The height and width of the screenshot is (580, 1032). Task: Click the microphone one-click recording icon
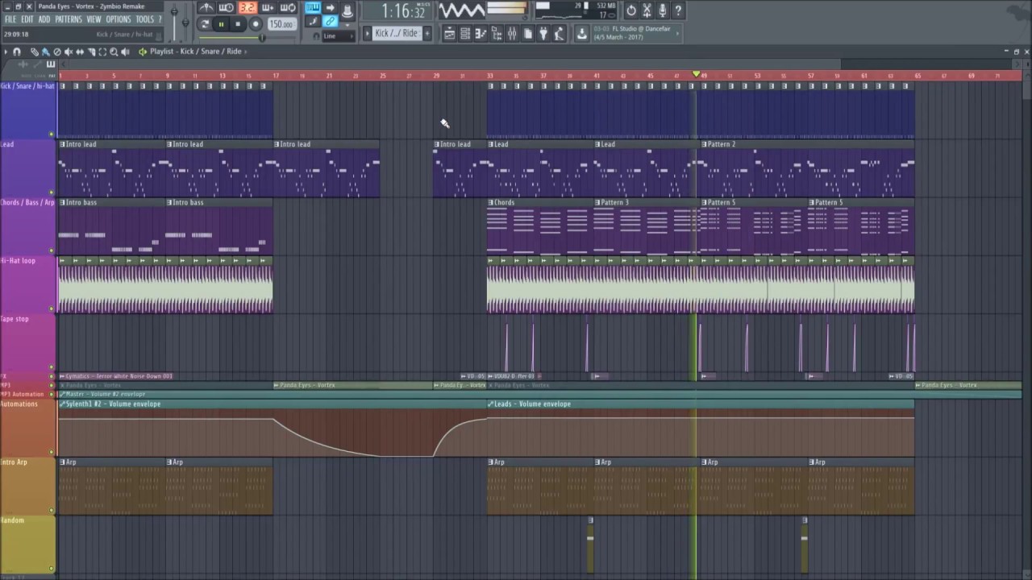663,10
